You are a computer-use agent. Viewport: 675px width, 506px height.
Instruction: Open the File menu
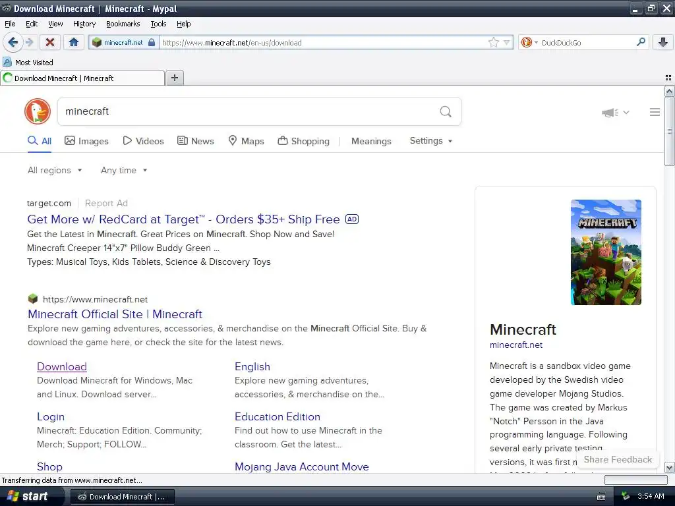(10, 24)
